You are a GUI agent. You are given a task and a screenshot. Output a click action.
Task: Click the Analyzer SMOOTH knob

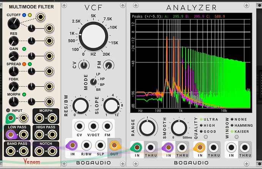click(179, 126)
